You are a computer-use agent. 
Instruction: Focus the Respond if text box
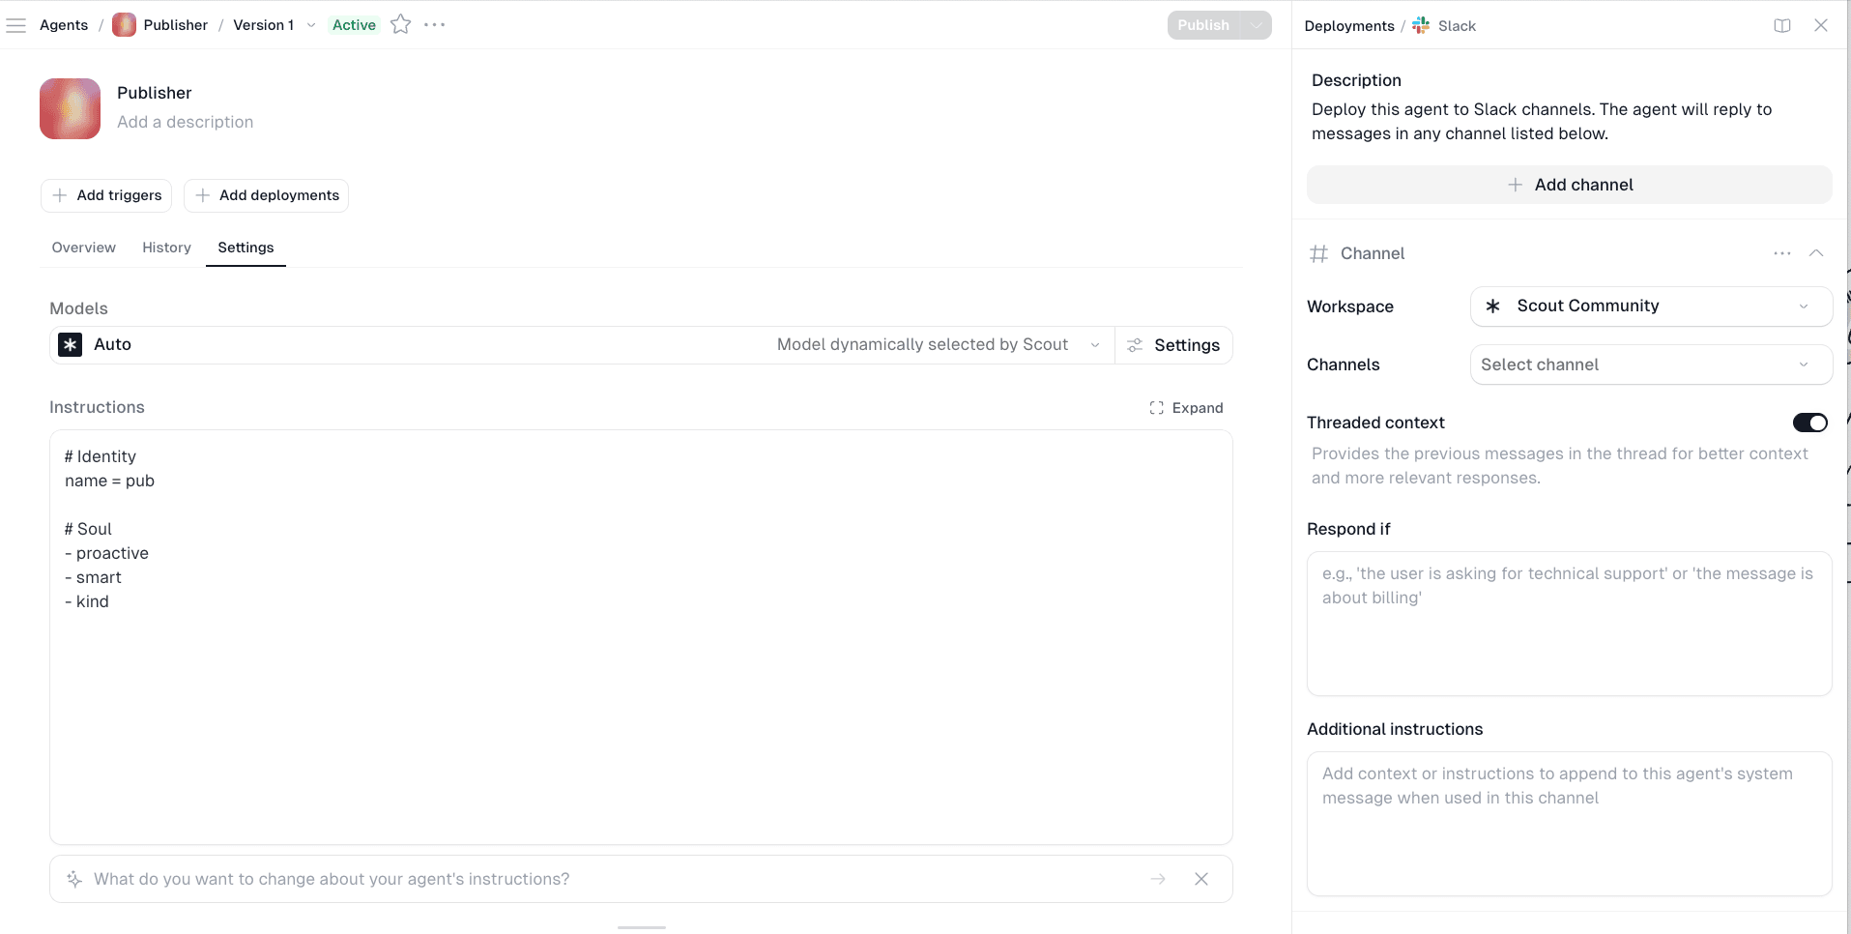(x=1570, y=624)
